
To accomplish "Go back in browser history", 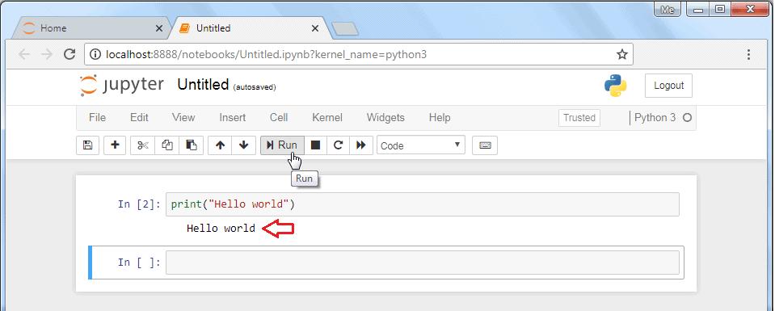I will 23,54.
